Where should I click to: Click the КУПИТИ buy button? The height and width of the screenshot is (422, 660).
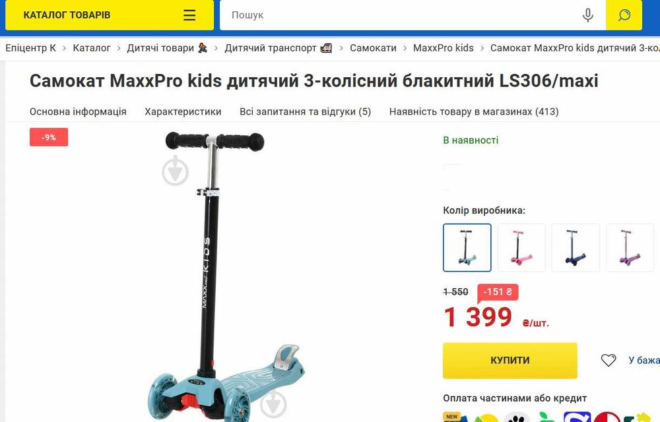click(510, 361)
